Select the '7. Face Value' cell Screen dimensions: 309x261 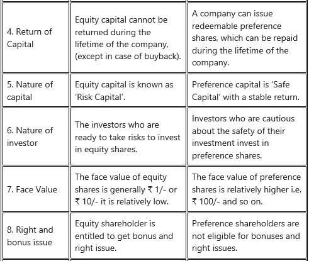click(x=36, y=189)
